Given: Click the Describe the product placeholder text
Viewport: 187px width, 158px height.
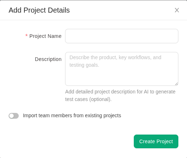Looking at the screenshot, I should [115, 57].
